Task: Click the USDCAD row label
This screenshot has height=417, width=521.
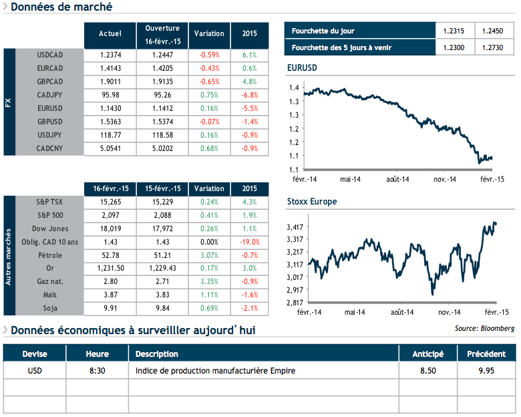Action: coord(50,55)
